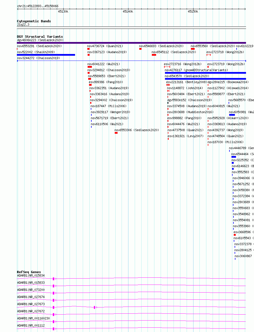Open nsv5603484 (Ebert2021) variant
Screen dimensions: 254x332
pyautogui.click(x=186, y=94)
